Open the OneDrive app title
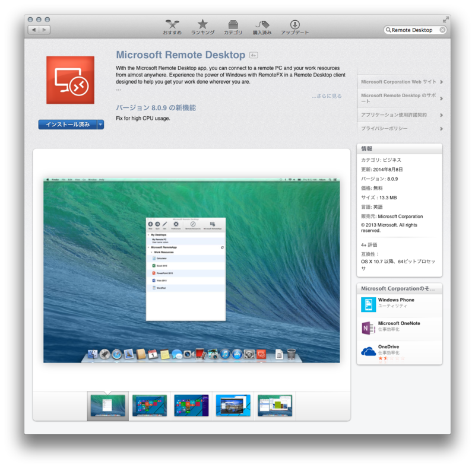This screenshot has height=468, width=475. [x=388, y=346]
